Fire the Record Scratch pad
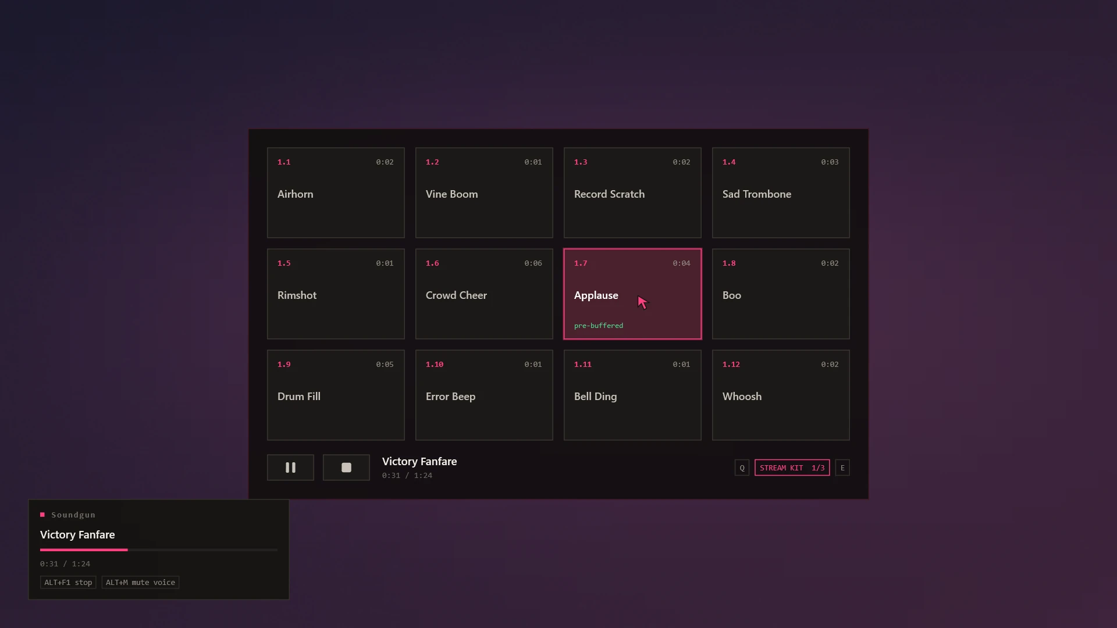This screenshot has height=628, width=1117. point(632,192)
